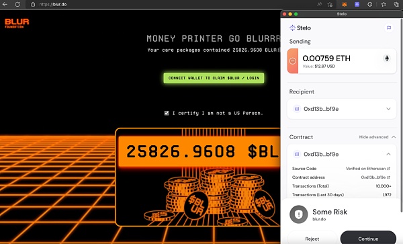Viewport: 403px width, 244px height.
Task: Collapse the Contract address chevron
Action: [388, 155]
